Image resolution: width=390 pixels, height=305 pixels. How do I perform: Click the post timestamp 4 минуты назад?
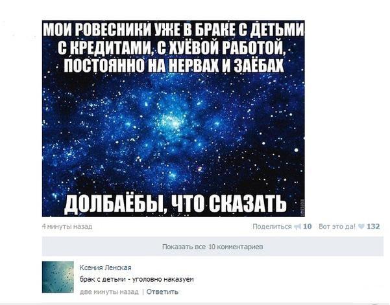tap(67, 227)
